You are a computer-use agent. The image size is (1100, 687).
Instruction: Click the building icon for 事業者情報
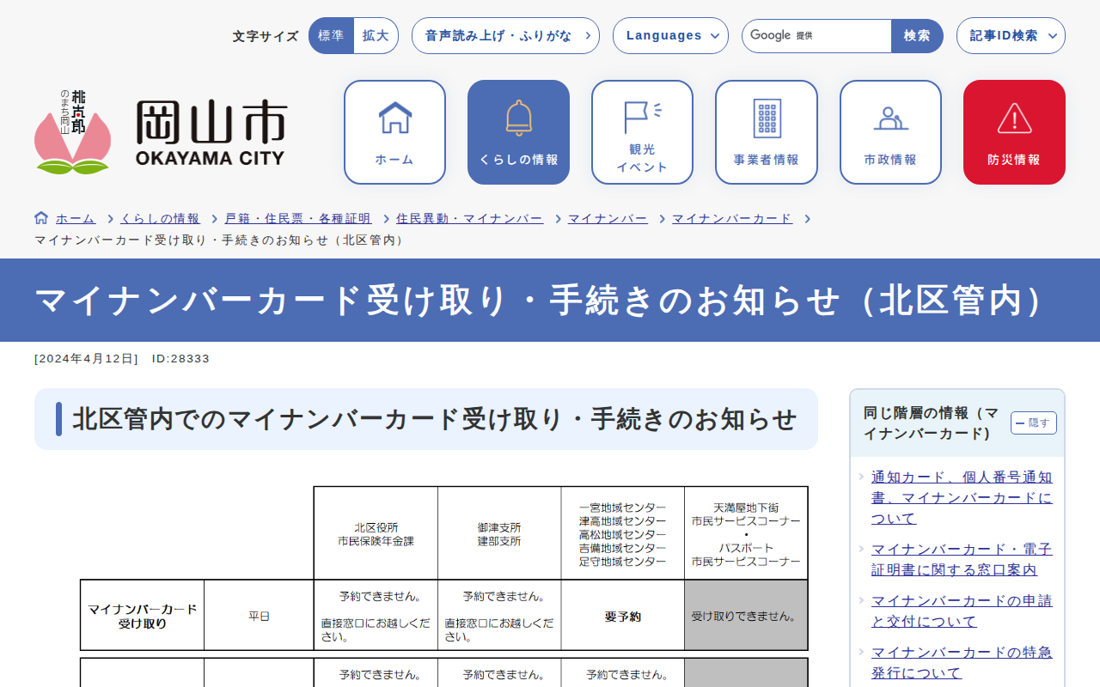767,118
